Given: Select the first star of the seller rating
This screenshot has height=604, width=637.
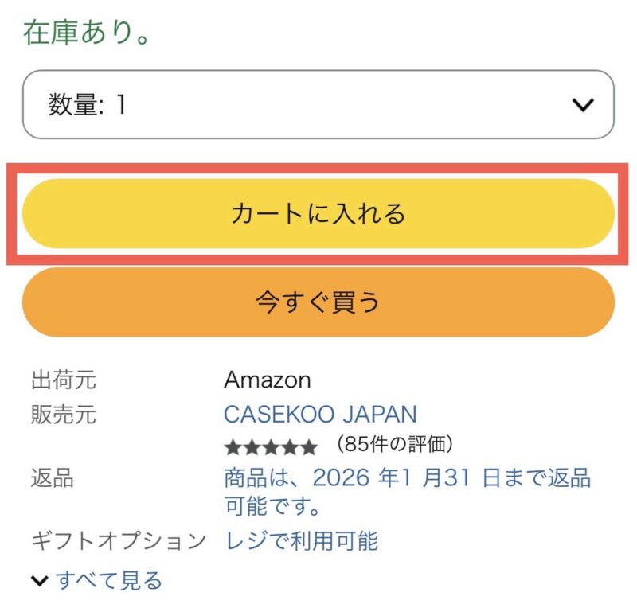Looking at the screenshot, I should 233,446.
